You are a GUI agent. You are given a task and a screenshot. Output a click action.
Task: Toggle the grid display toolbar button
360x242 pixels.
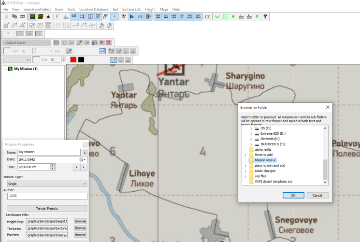83,16
